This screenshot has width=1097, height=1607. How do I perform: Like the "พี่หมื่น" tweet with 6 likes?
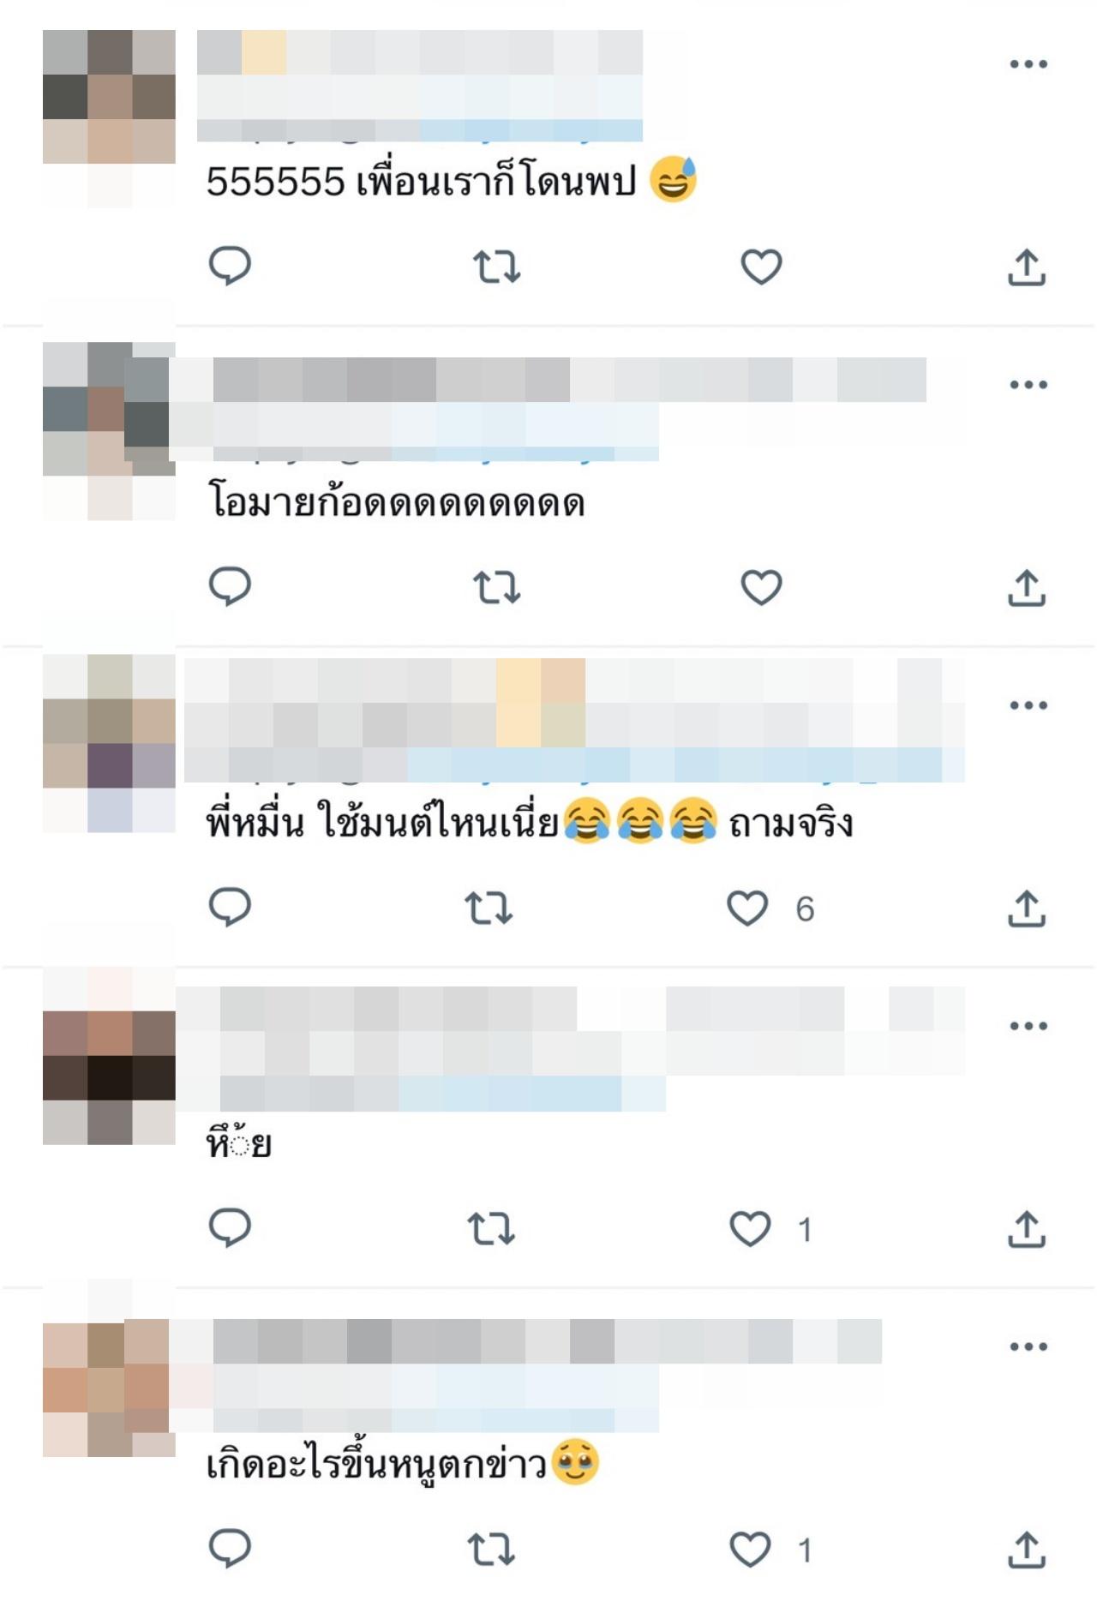(747, 908)
